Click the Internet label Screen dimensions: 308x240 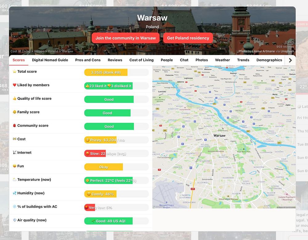(x=24, y=153)
